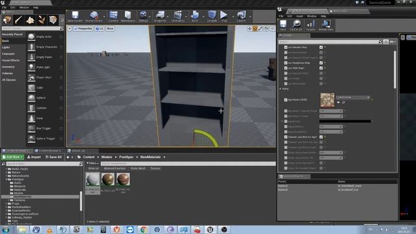Viewport: 416px width, 234px height.
Task: Click the Content breadcrumb link
Action: 88,157
